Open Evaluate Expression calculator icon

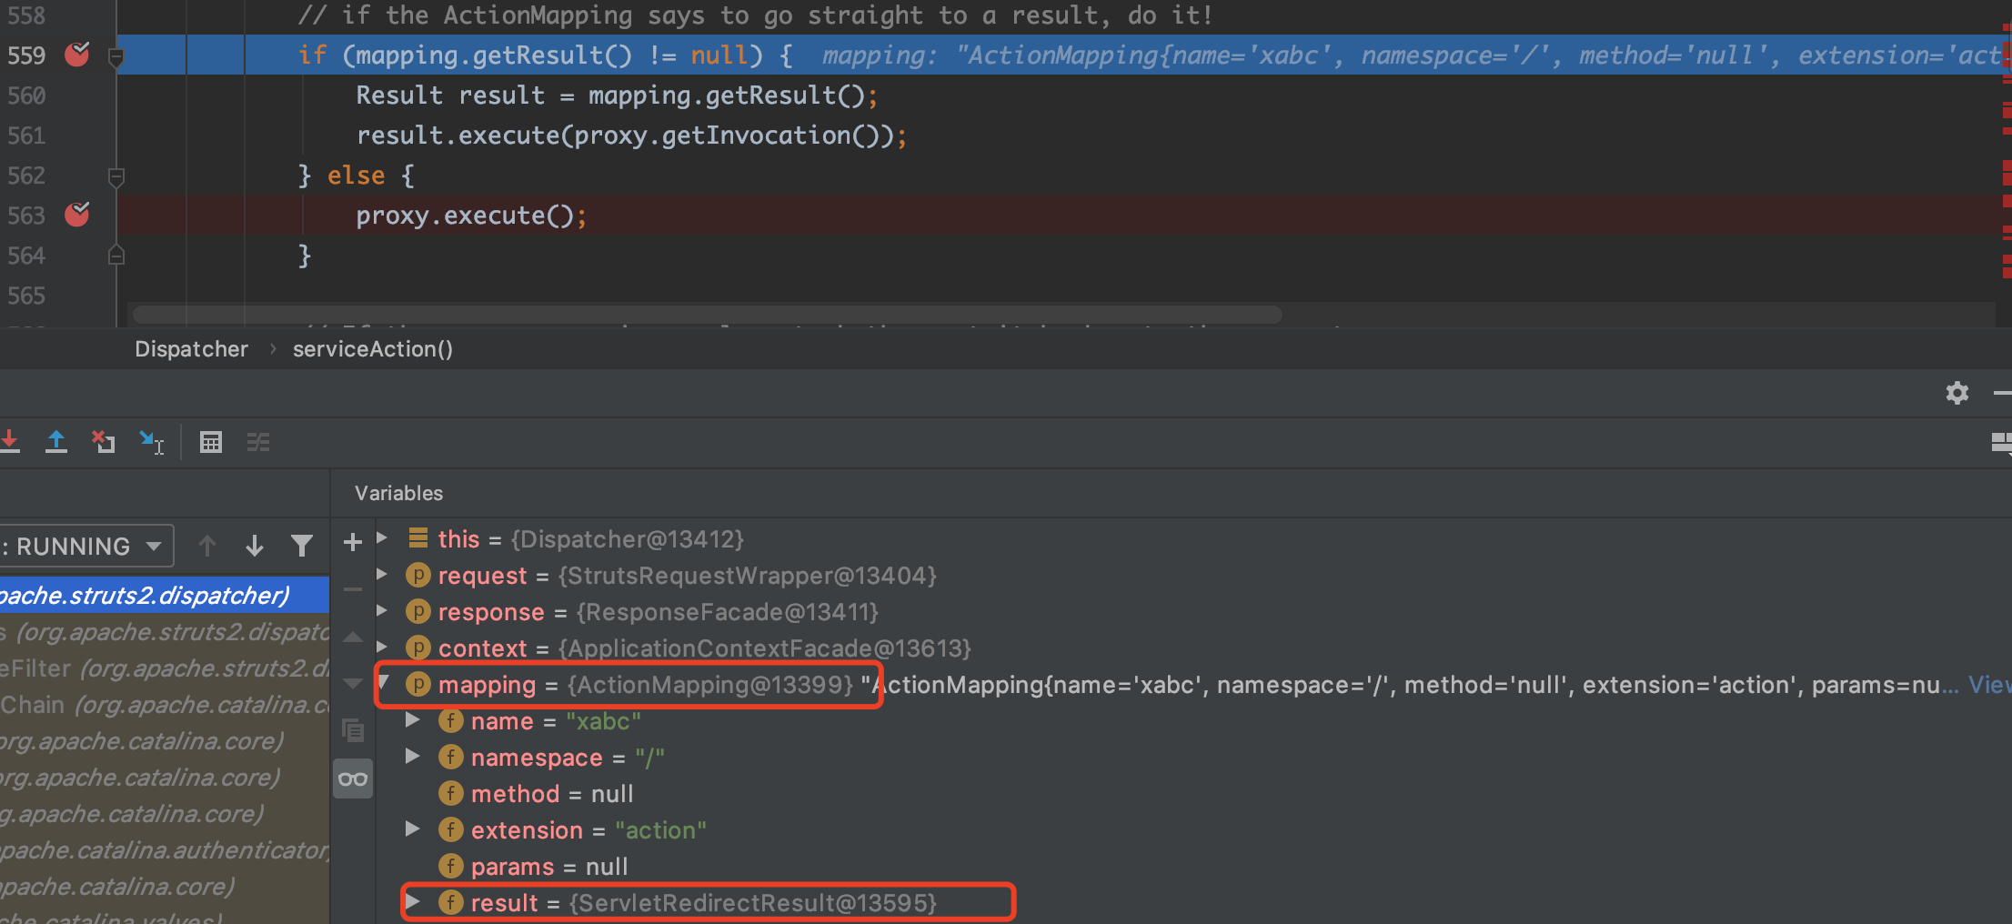(211, 442)
